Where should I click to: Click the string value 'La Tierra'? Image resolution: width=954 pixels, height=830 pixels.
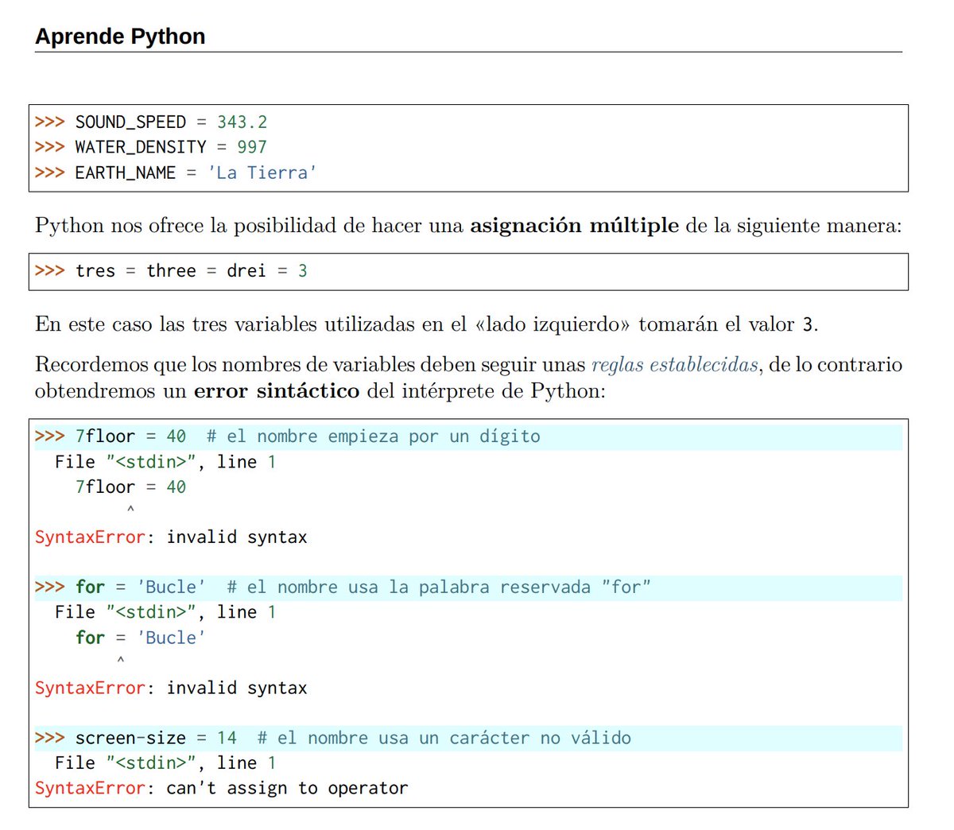click(x=262, y=173)
